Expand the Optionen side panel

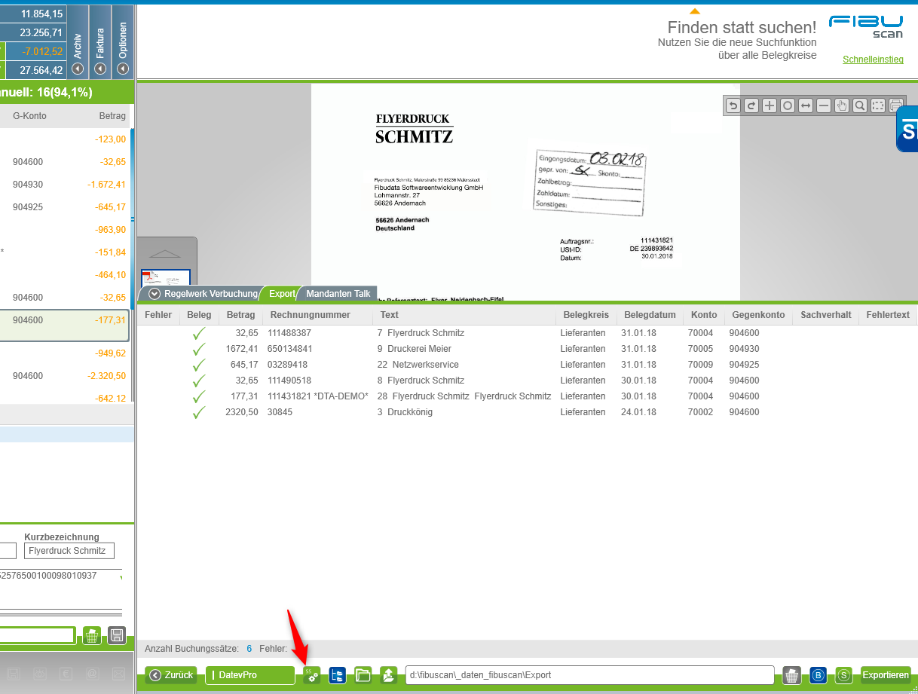[123, 69]
